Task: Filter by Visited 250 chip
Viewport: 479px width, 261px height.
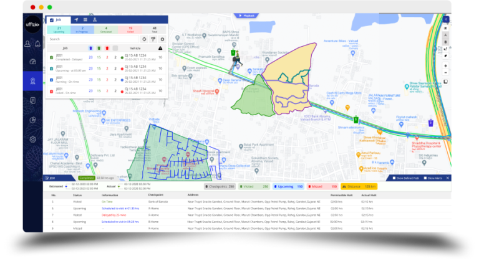Action: point(254,186)
